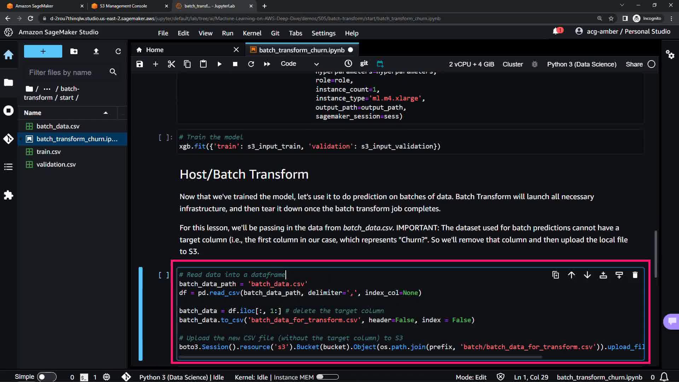
Task: Expand the collapsed path ellipsis in breadcrumb
Action: pos(47,89)
